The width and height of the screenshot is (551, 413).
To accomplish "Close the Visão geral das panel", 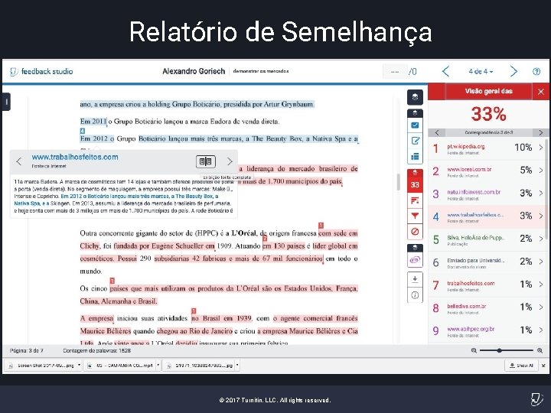I will pos(541,92).
